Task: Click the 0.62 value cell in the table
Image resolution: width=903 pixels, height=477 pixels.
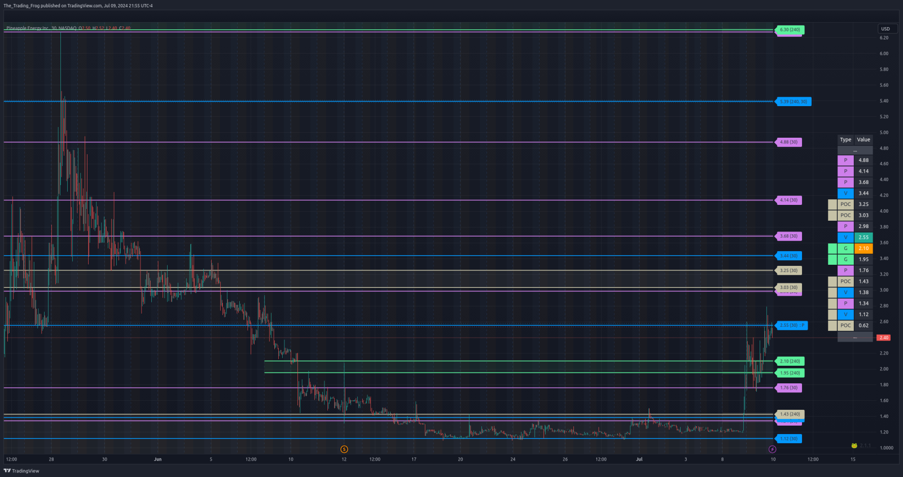Action: tap(863, 326)
